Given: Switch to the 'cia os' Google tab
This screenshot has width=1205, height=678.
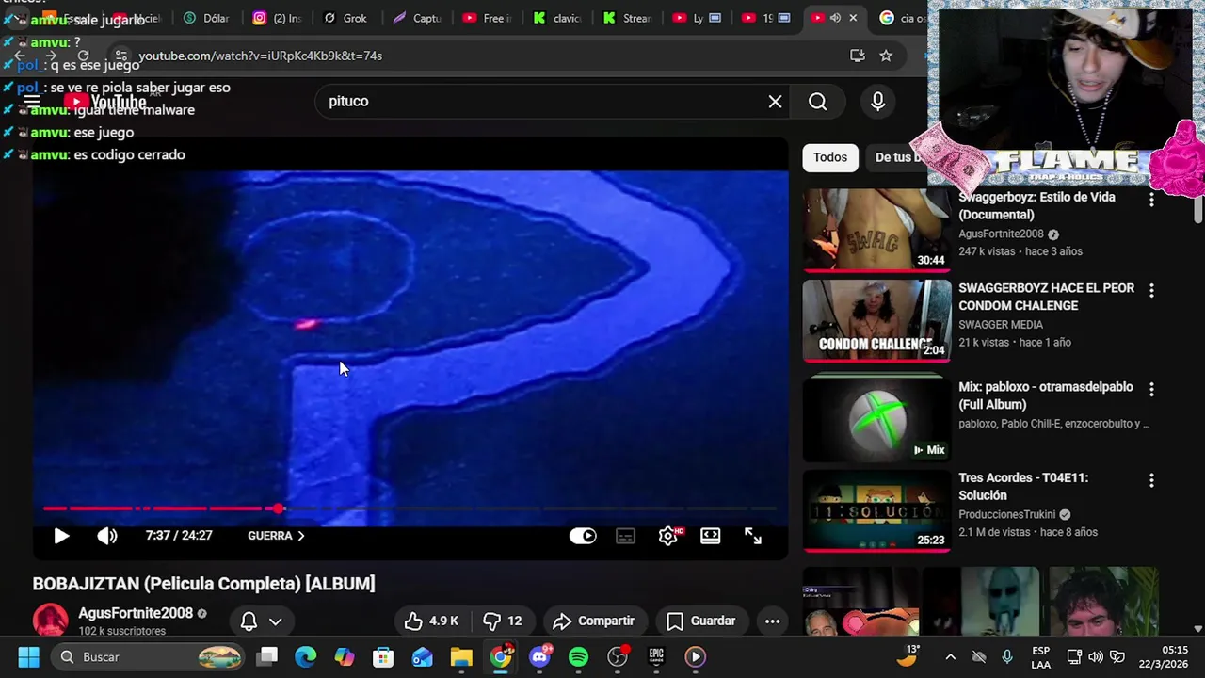Looking at the screenshot, I should [902, 18].
